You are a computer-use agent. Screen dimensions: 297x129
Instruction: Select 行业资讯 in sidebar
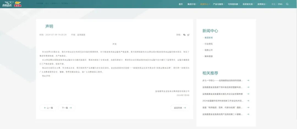[208, 44]
